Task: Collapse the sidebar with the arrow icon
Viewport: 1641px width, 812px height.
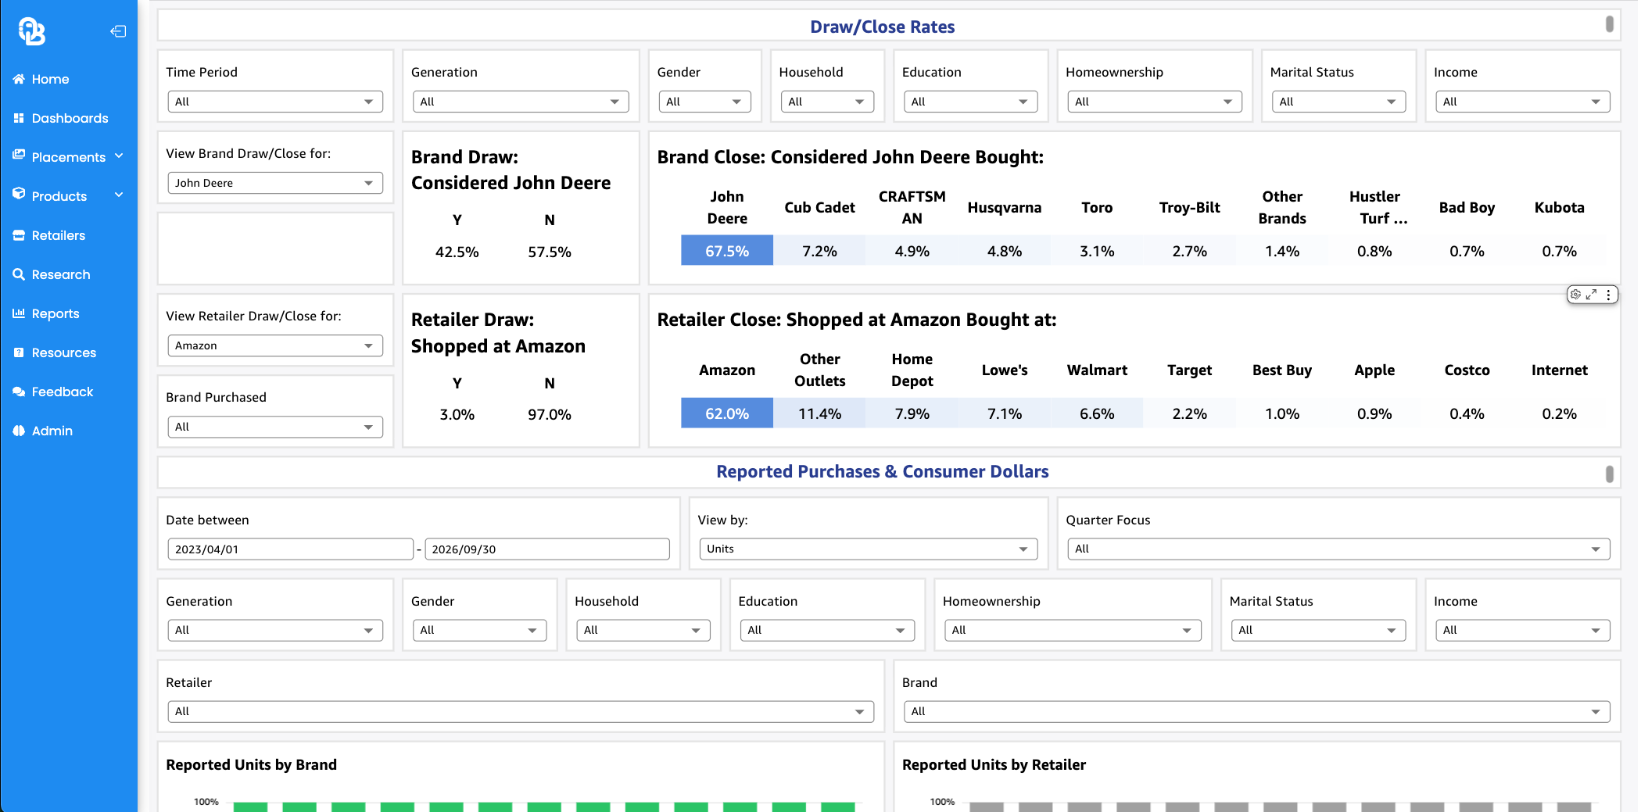Action: [118, 31]
